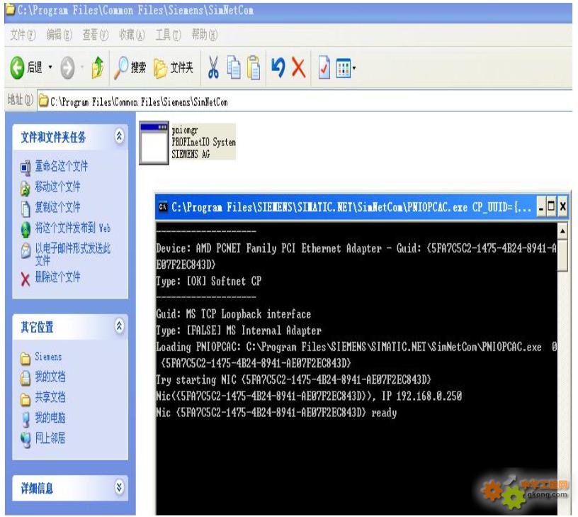Open the Siemens folder link
578x517 pixels.
[48, 357]
